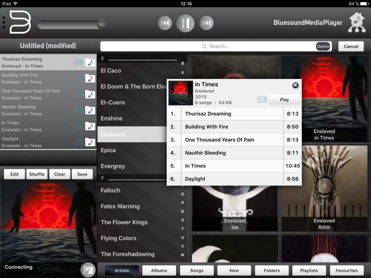Click the music note icon for Nauthir Bleeding
Viewport: 371px width, 278px height.
90,110
